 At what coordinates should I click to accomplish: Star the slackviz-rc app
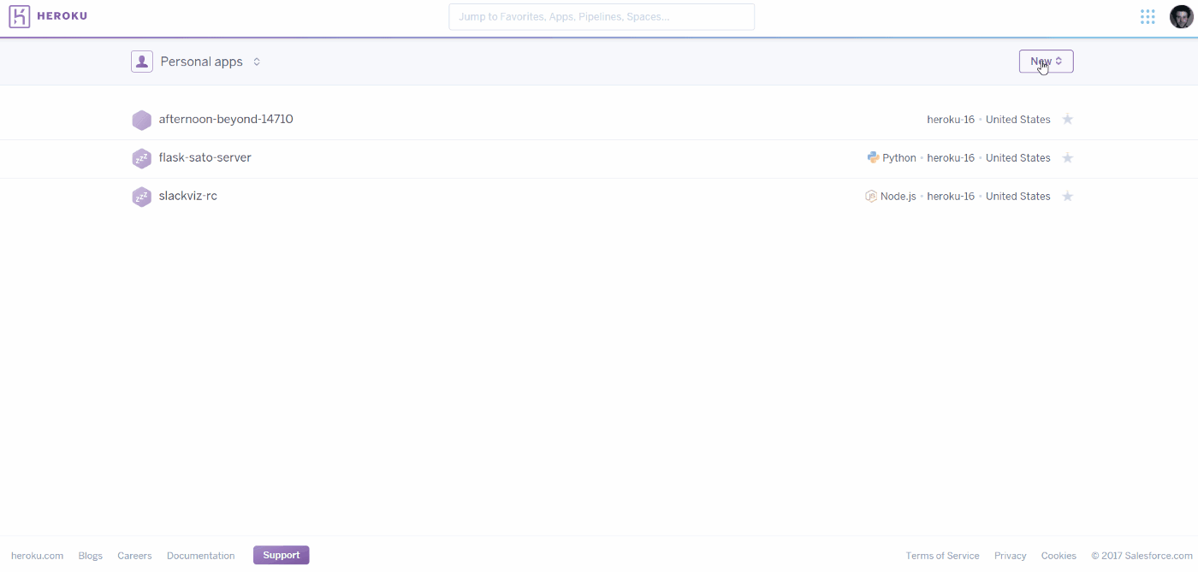click(1067, 197)
